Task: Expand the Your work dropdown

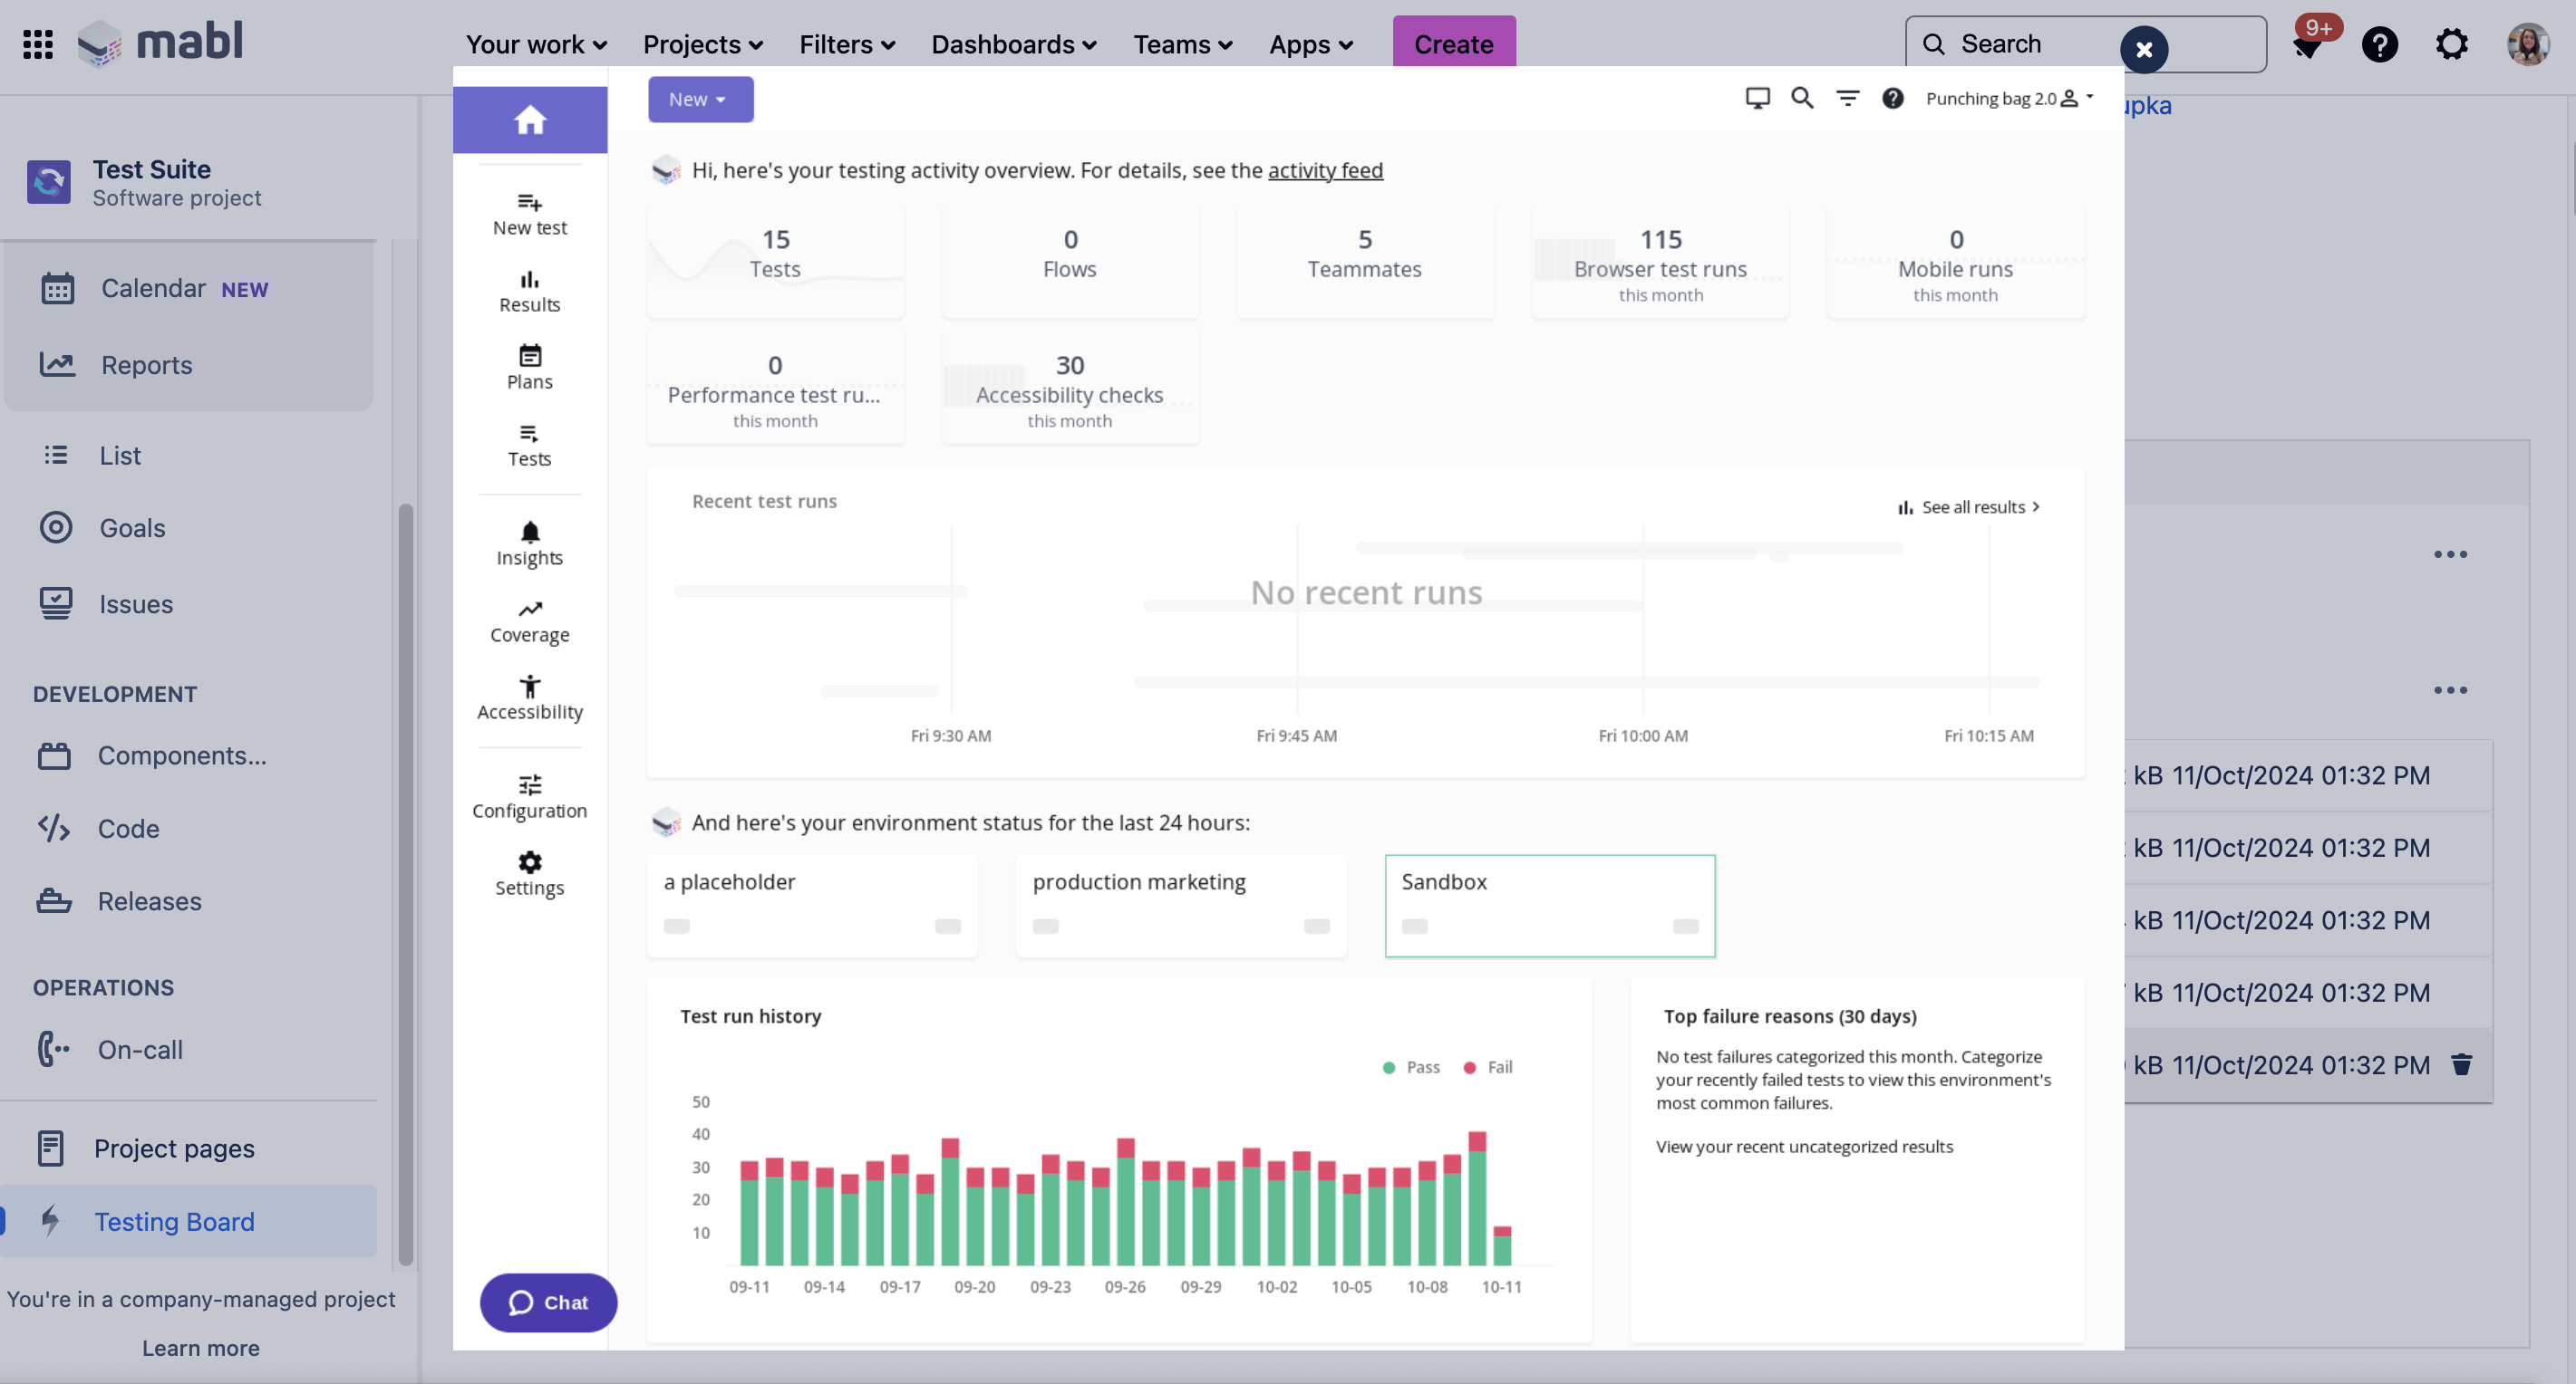Action: click(536, 44)
